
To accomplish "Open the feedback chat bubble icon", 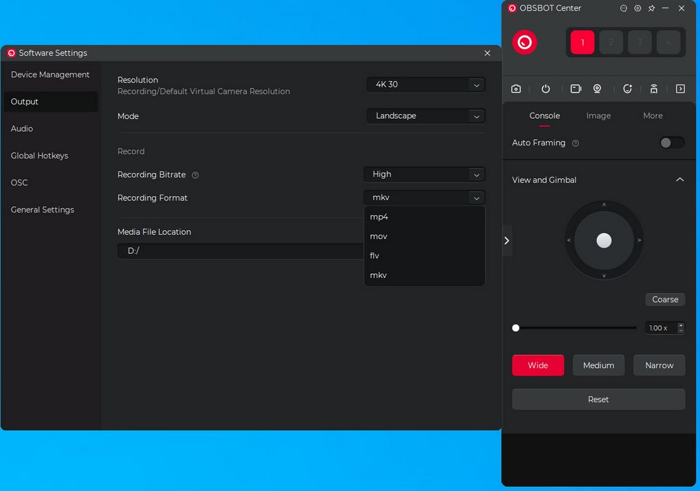I will pos(623,8).
